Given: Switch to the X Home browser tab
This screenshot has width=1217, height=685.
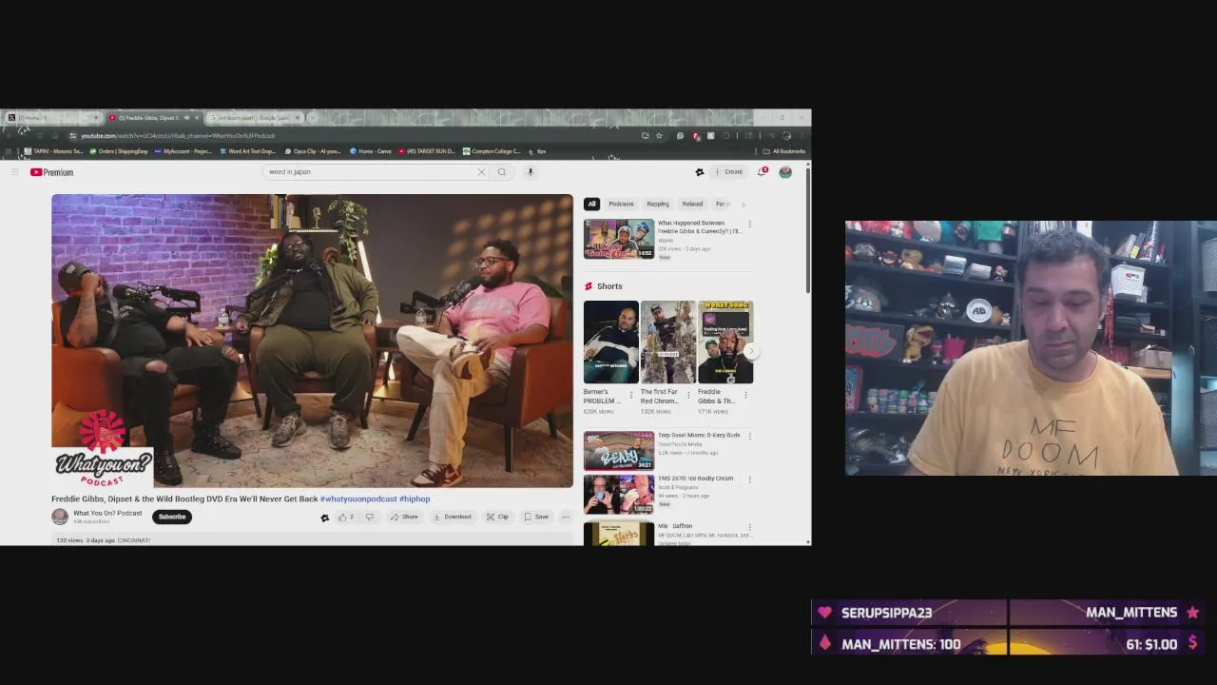Looking at the screenshot, I should [52, 118].
